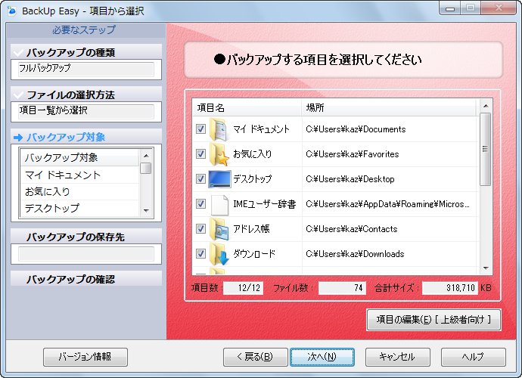This screenshot has height=378, width=522.
Task: Click path C:¥Users¥kaz¥Desktop
Action: click(x=350, y=179)
